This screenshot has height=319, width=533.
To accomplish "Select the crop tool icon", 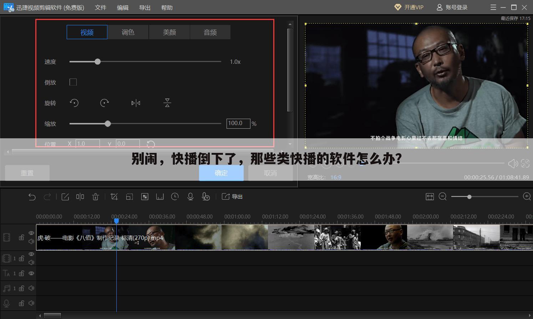I will 114,197.
